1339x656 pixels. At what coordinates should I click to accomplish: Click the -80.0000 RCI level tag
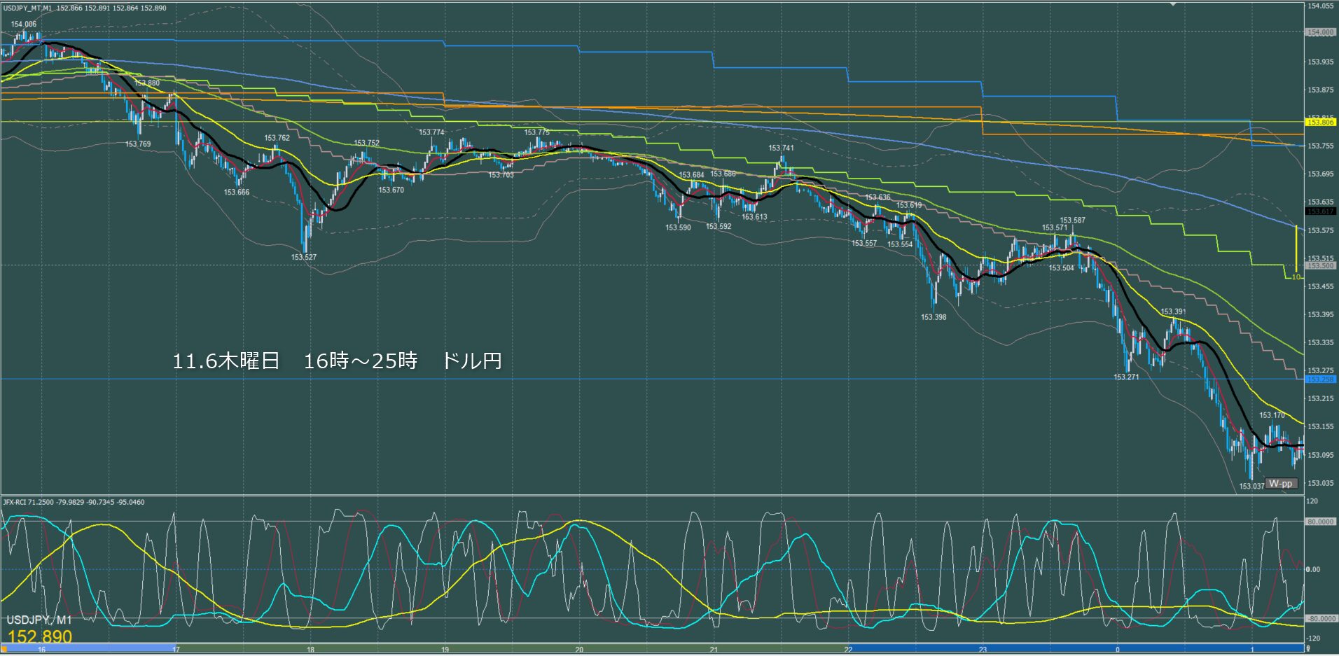(x=1320, y=619)
